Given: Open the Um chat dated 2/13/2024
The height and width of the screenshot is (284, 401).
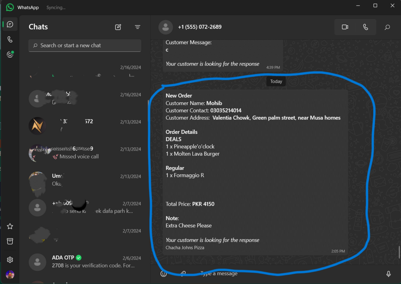Looking at the screenshot, I should 85,180.
